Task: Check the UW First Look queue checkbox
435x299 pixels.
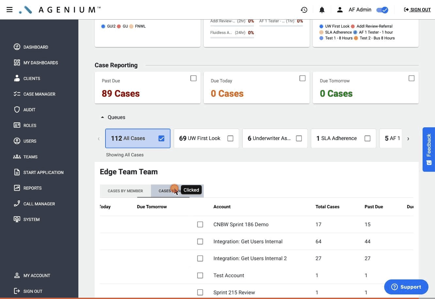Action: 230,138
